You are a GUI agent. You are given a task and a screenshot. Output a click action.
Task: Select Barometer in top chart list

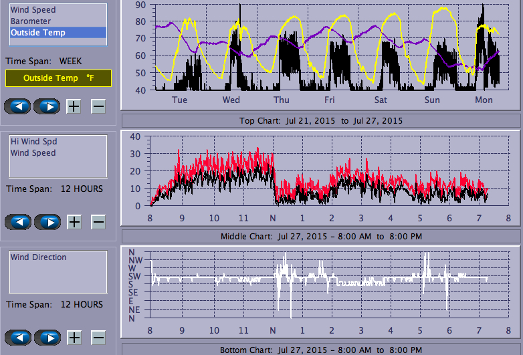click(x=31, y=21)
